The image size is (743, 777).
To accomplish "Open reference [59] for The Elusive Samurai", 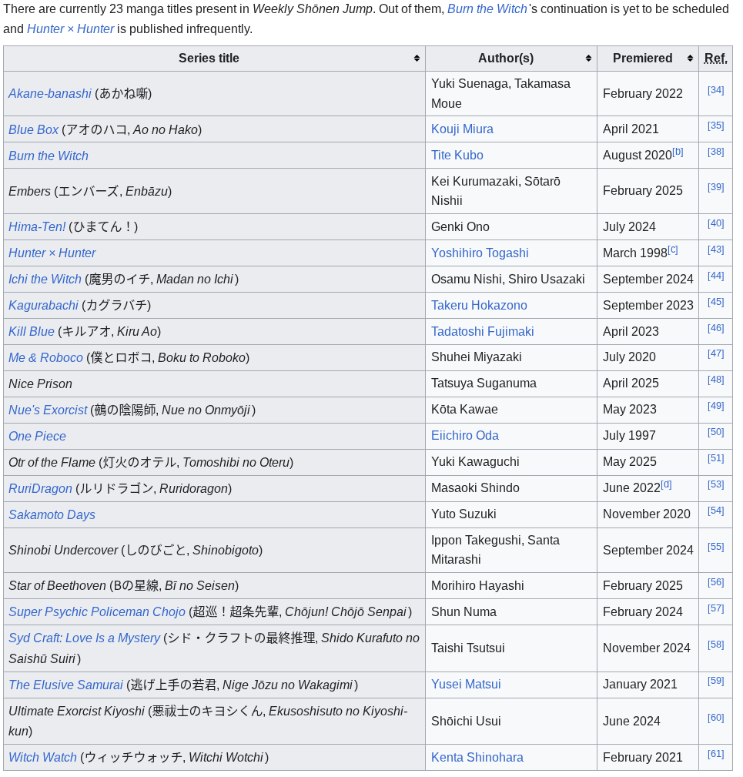I will coord(716,681).
